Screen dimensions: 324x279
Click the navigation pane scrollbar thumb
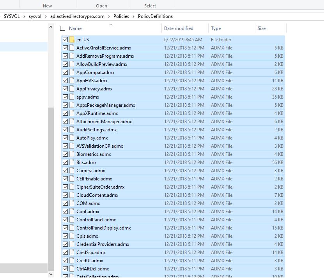(51, 189)
